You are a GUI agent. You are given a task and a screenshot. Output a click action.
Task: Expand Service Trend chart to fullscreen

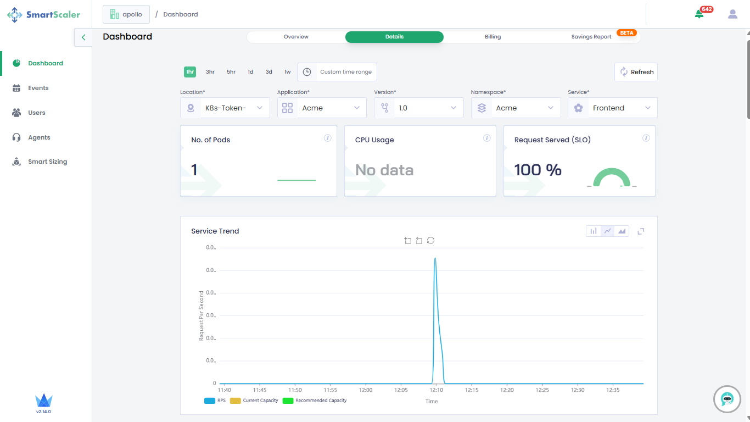coord(641,231)
